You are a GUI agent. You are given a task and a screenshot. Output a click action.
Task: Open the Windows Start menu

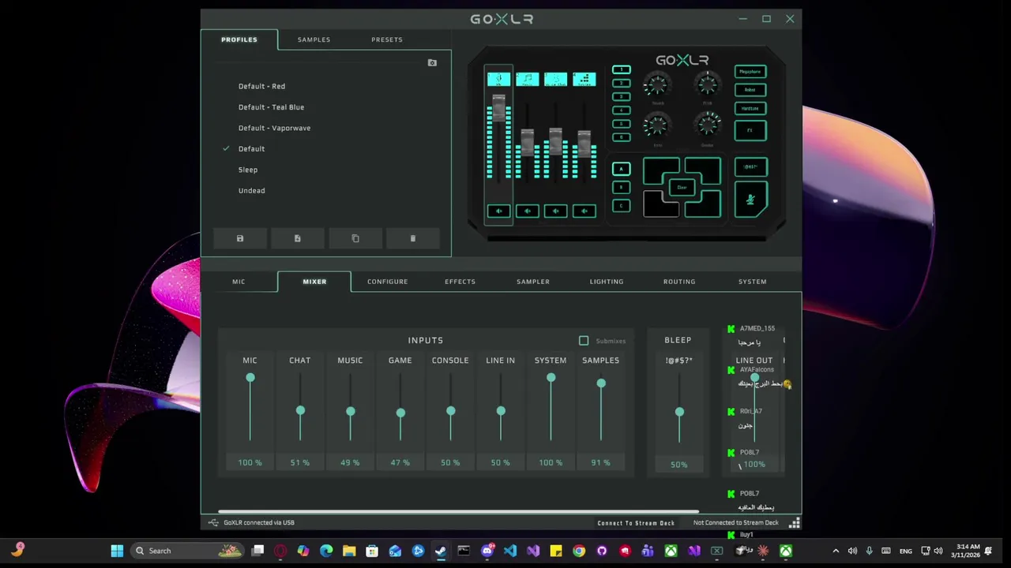(117, 551)
